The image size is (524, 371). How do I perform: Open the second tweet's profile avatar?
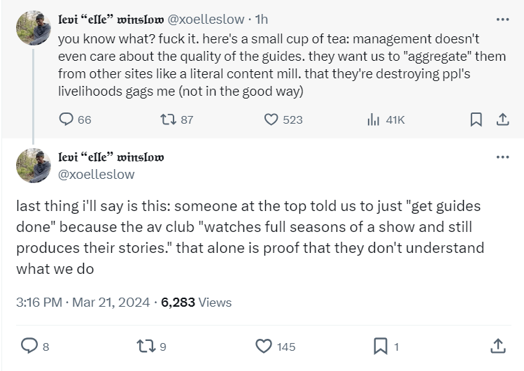click(x=34, y=167)
